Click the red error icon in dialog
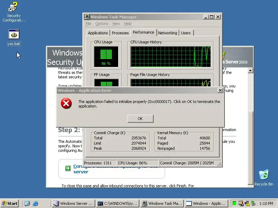The image size is (278, 208). click(x=66, y=103)
